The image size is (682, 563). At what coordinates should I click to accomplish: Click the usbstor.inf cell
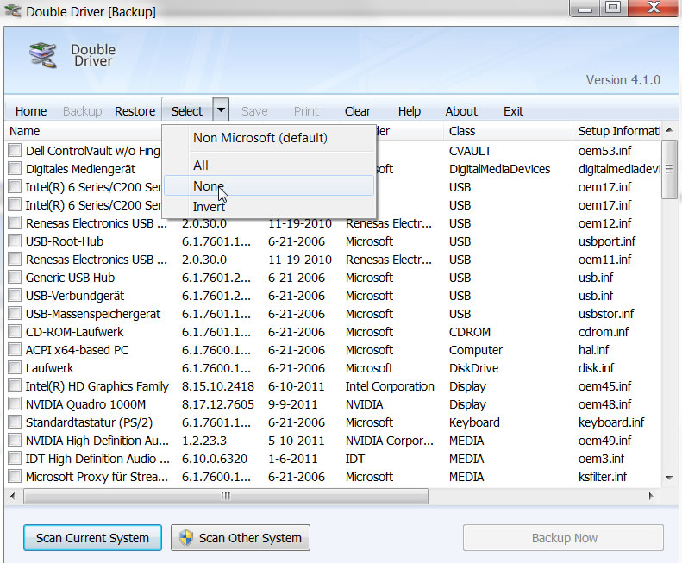tap(606, 314)
